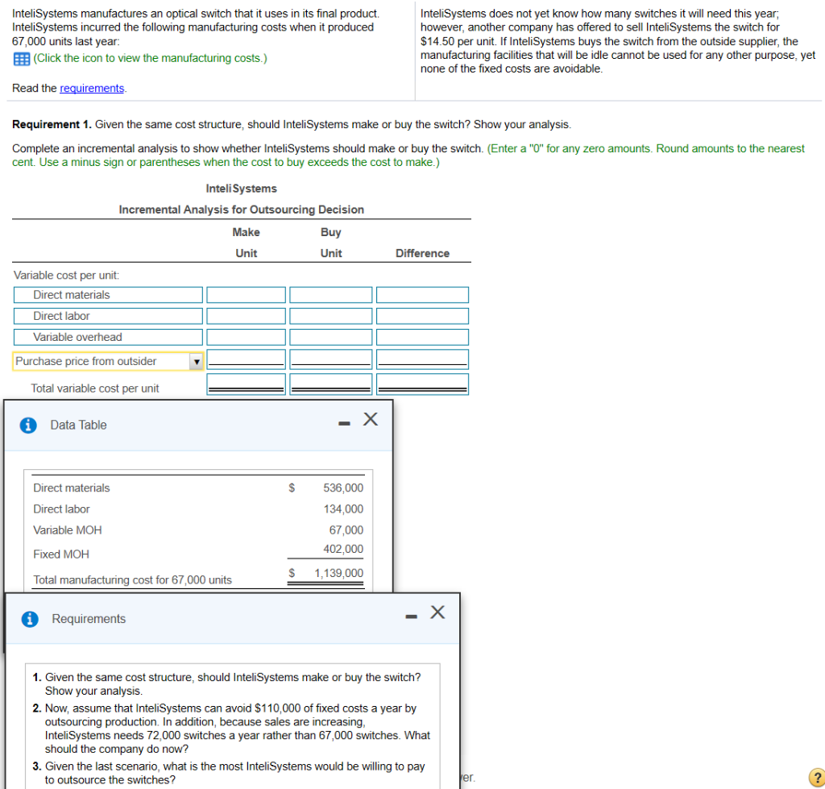This screenshot has height=789, width=825.
Task: Click Purchase price Difference field
Action: click(422, 359)
